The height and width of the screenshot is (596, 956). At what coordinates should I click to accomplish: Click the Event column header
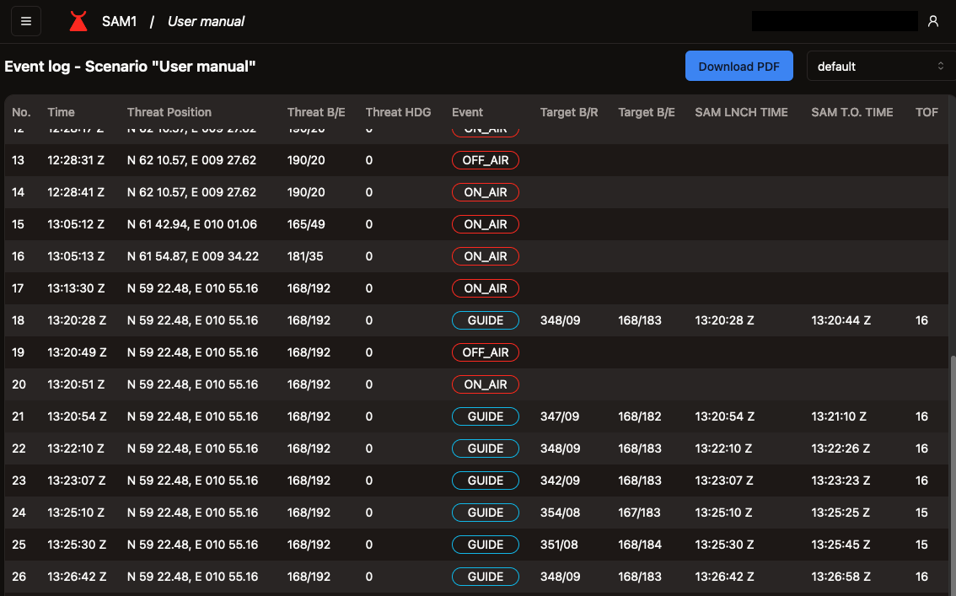tap(467, 112)
